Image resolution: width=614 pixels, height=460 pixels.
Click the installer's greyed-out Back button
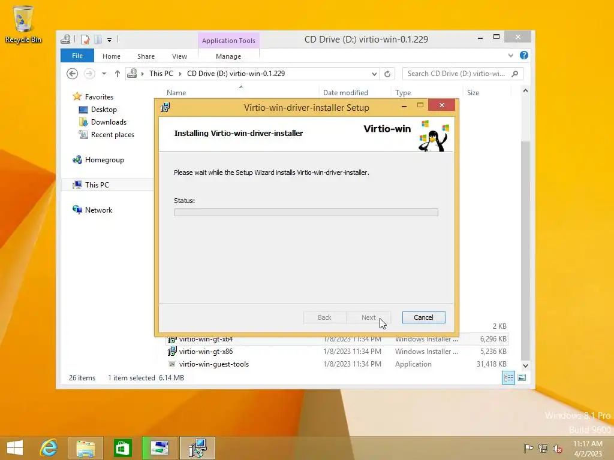(324, 317)
